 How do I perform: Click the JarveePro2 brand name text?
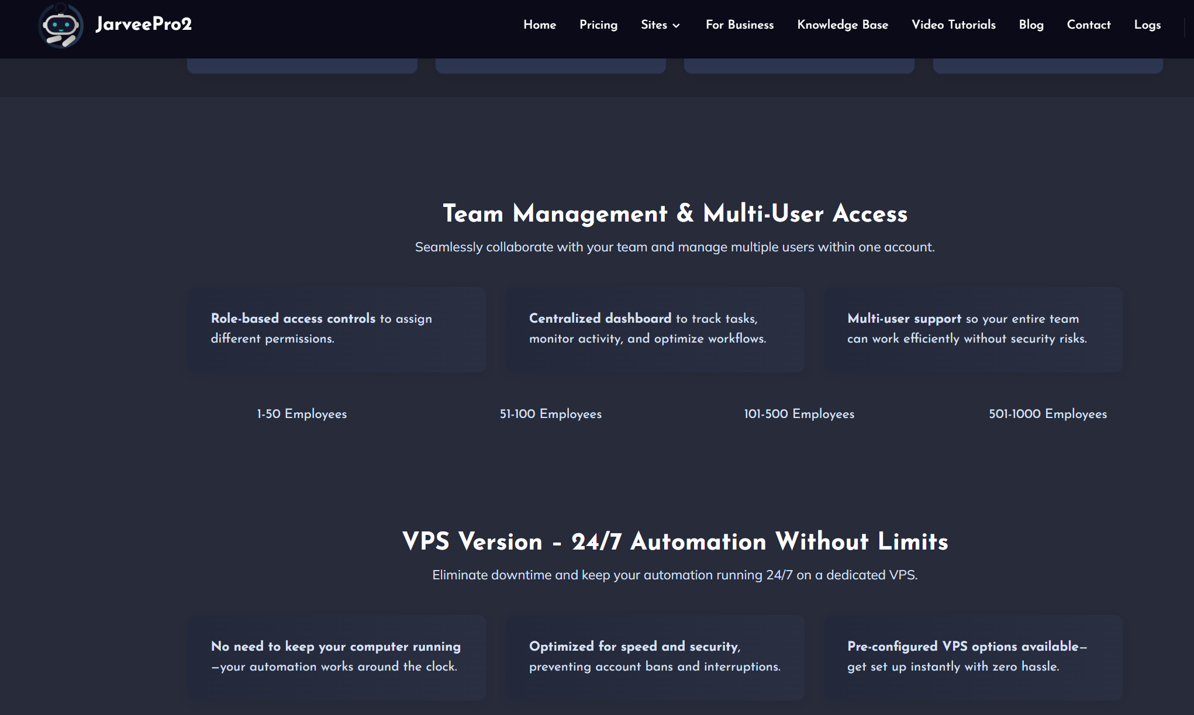pos(144,24)
